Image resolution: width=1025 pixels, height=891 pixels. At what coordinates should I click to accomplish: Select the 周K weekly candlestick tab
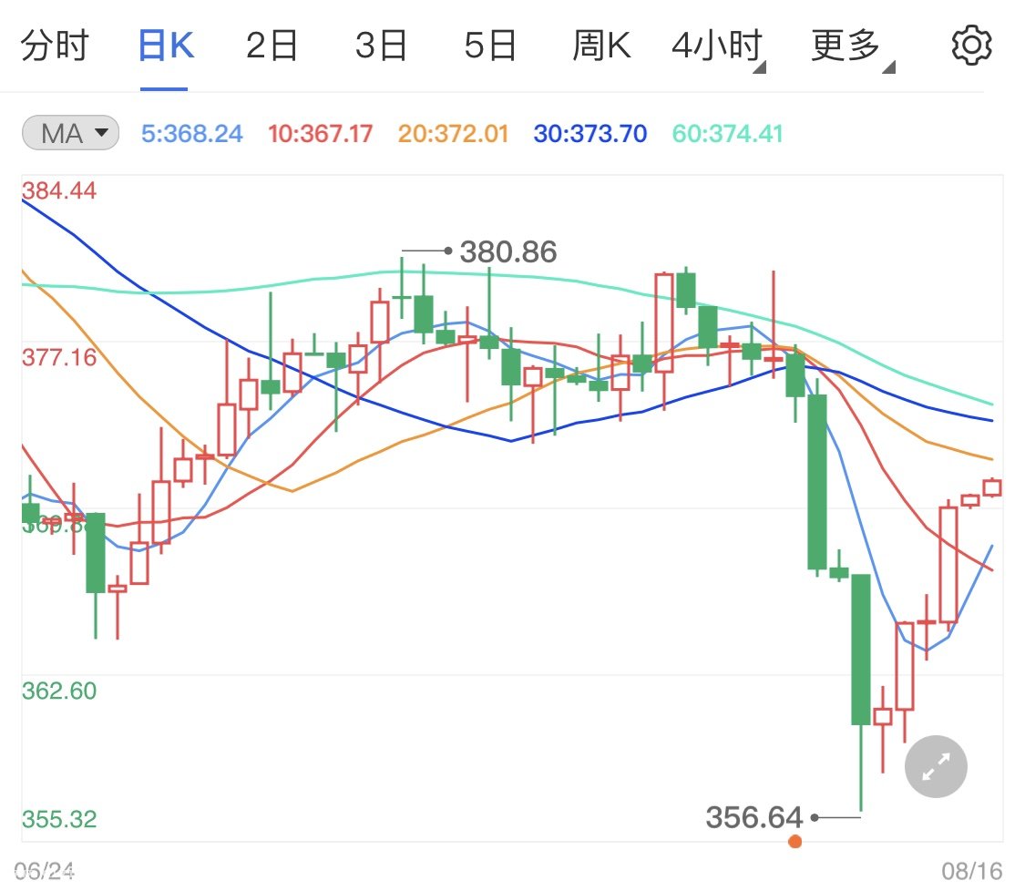(601, 45)
